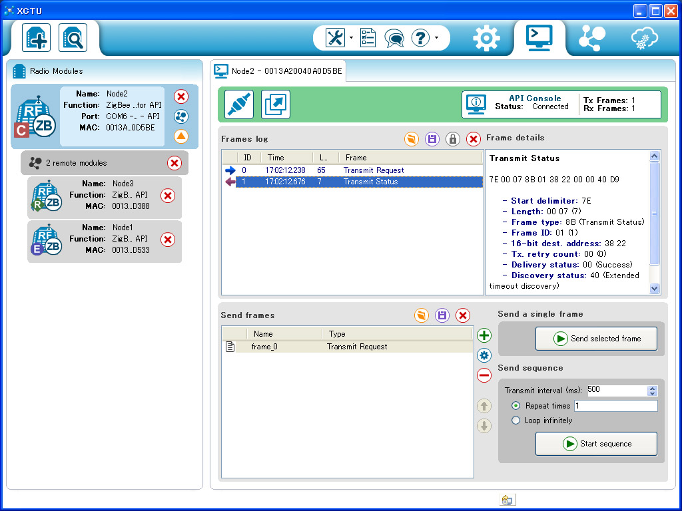
Task: Select the Transmit Status log row
Action: (352, 182)
